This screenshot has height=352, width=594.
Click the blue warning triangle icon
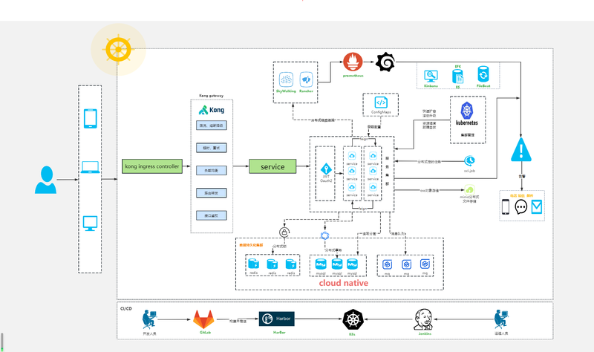click(521, 150)
